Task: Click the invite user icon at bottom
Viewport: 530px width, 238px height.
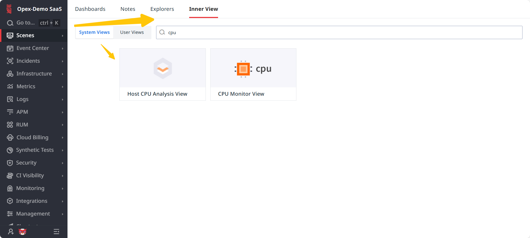Action: [x=11, y=232]
